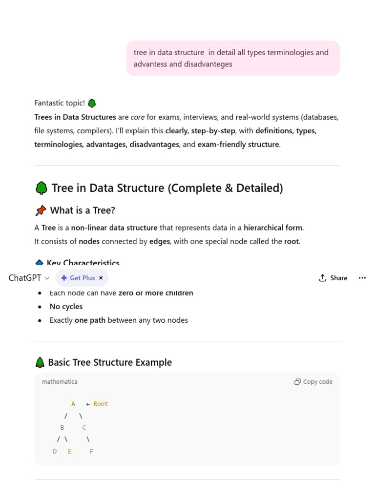Click the tree emoji after Fantastic topic
This screenshot has height=500, width=375.
pyautogui.click(x=92, y=103)
